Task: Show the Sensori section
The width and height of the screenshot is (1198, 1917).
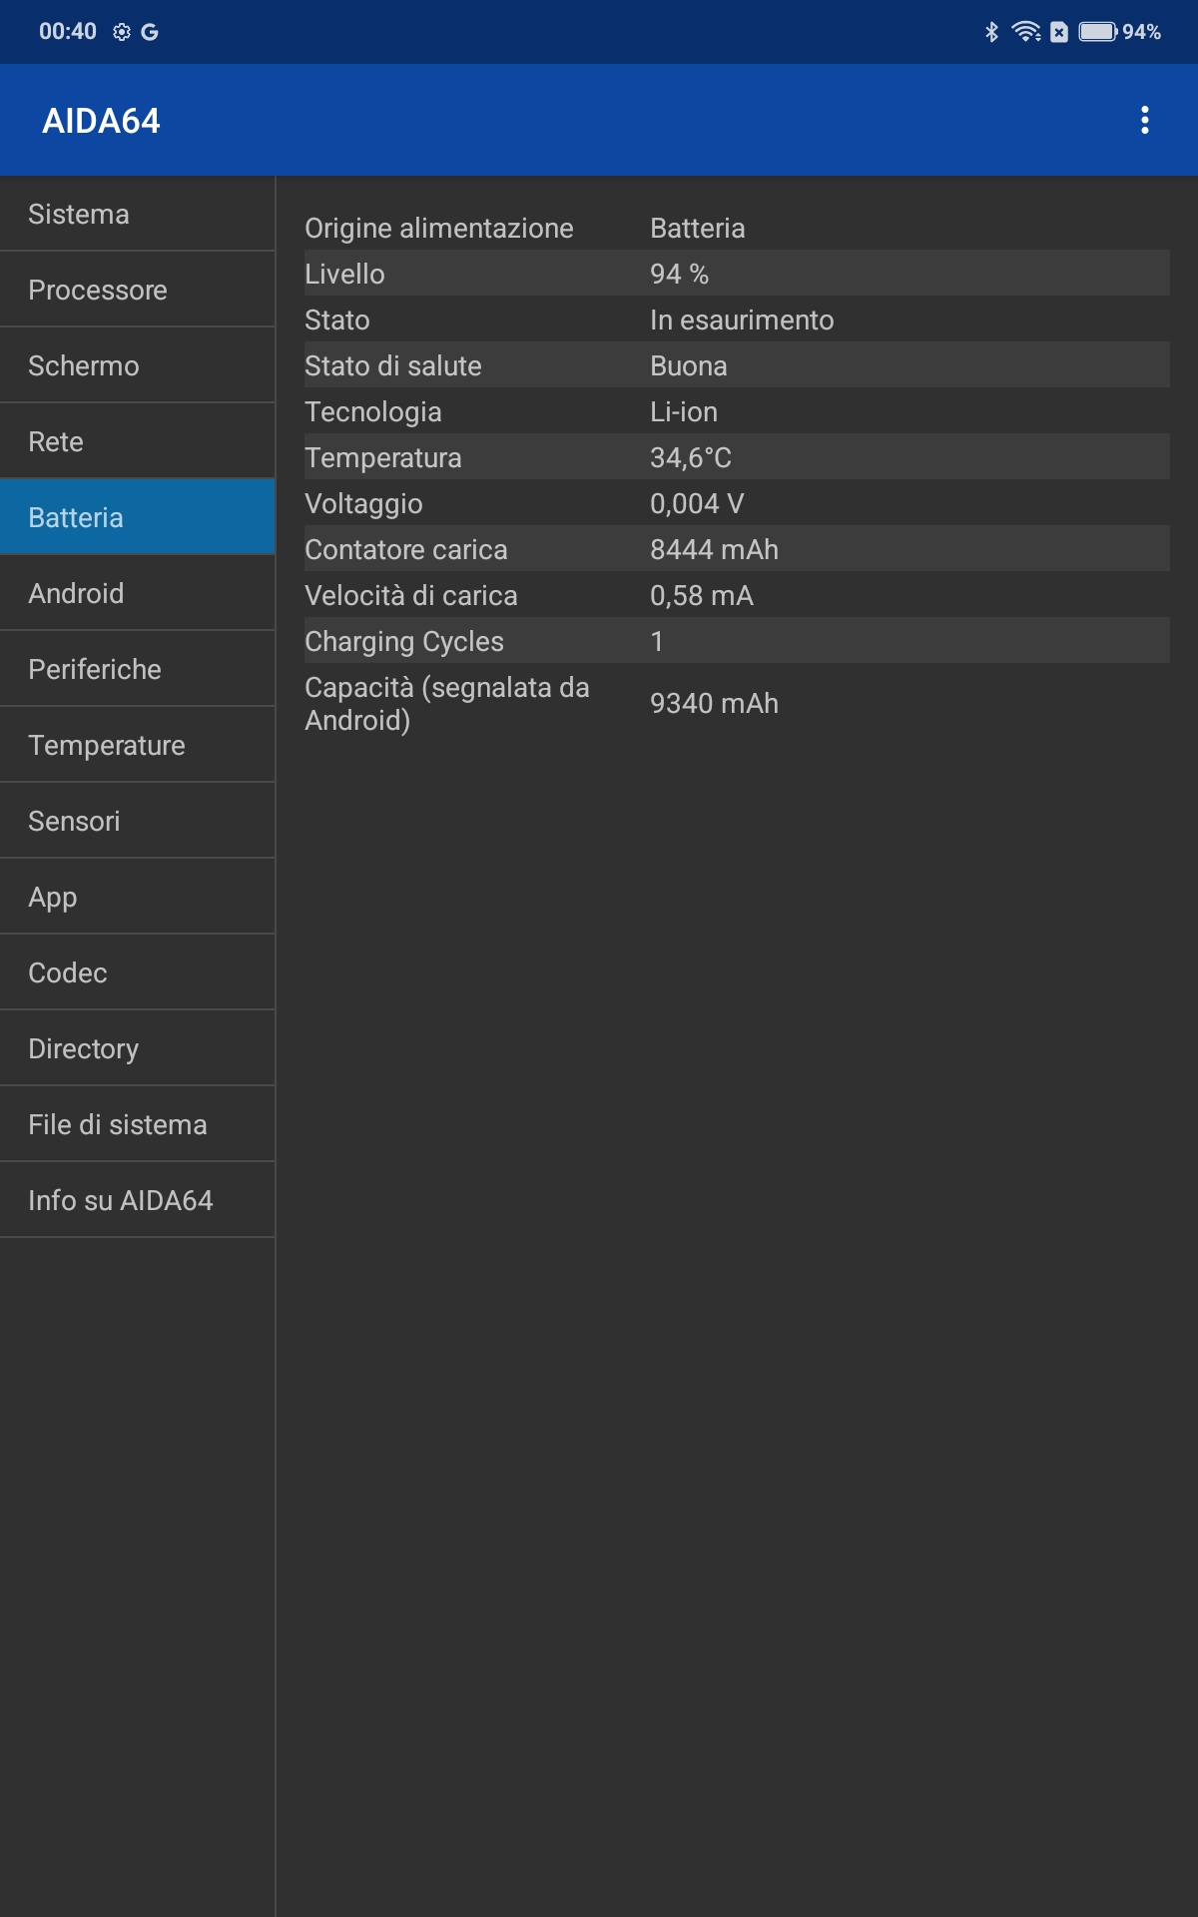Action: click(138, 821)
